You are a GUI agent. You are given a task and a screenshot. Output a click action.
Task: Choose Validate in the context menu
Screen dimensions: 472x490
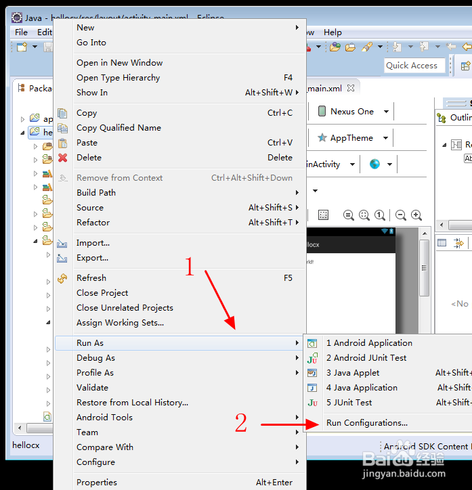point(180,388)
